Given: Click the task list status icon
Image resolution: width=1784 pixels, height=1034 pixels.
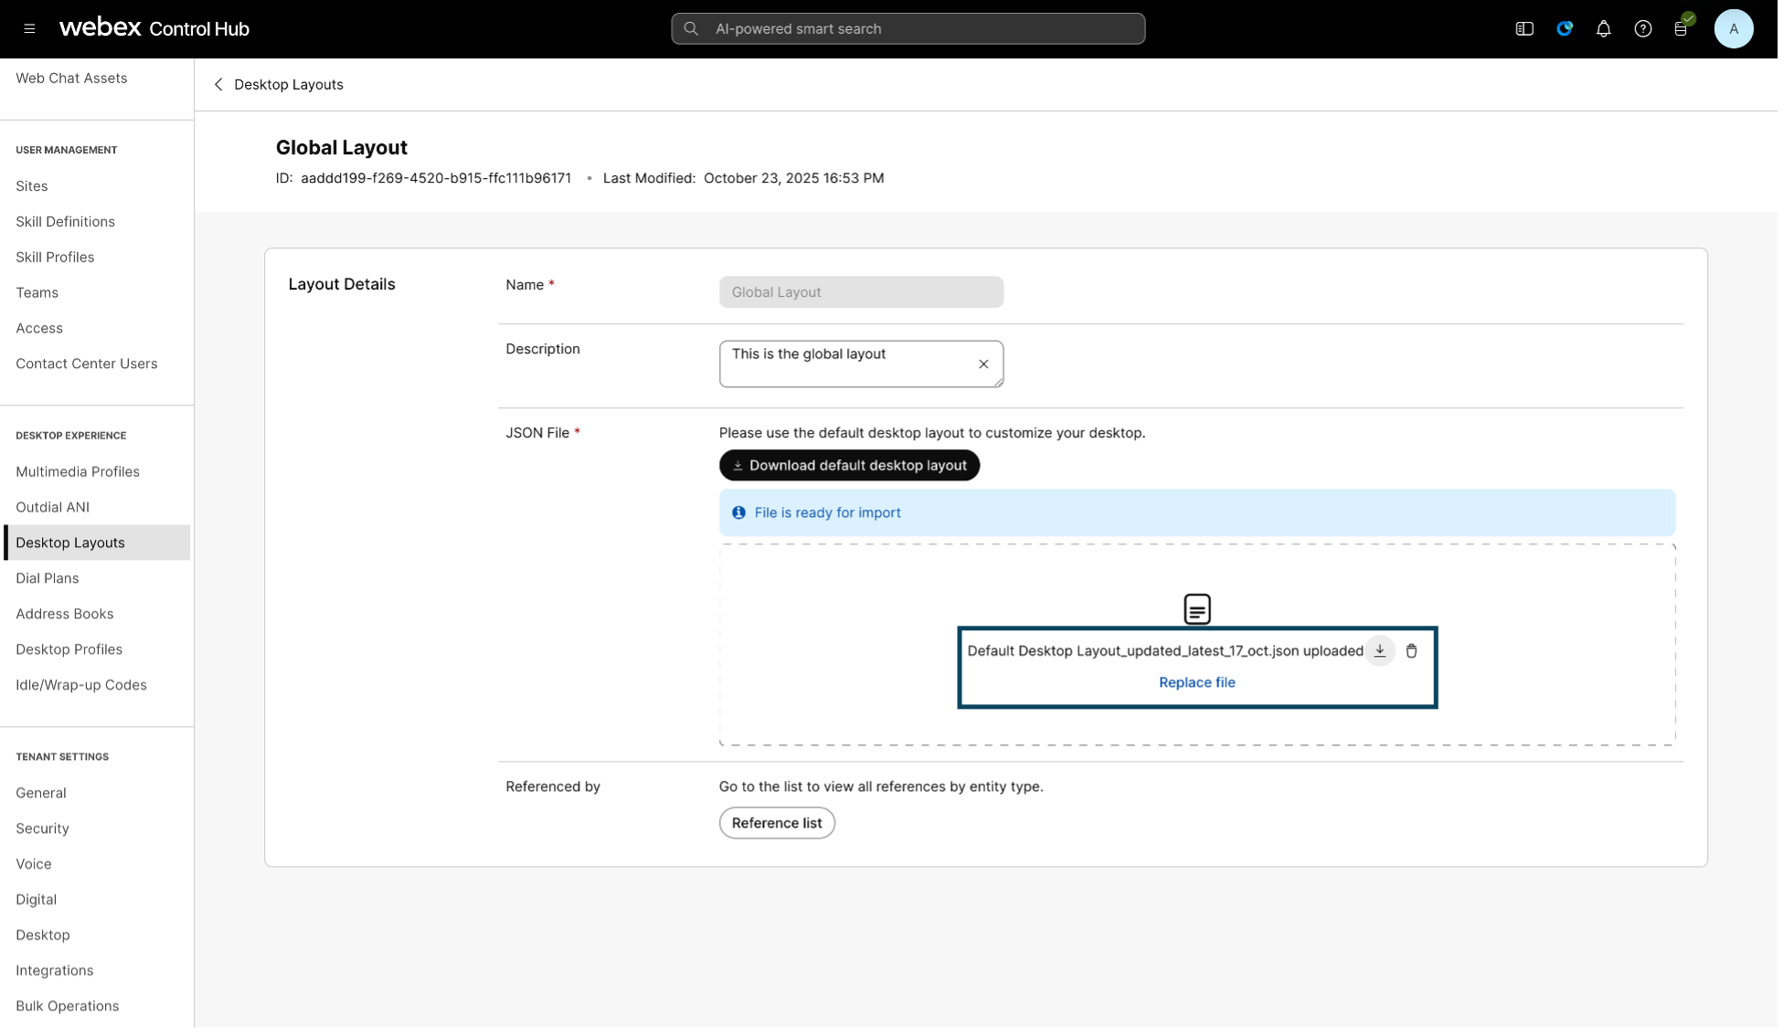Looking at the screenshot, I should pyautogui.click(x=1681, y=29).
